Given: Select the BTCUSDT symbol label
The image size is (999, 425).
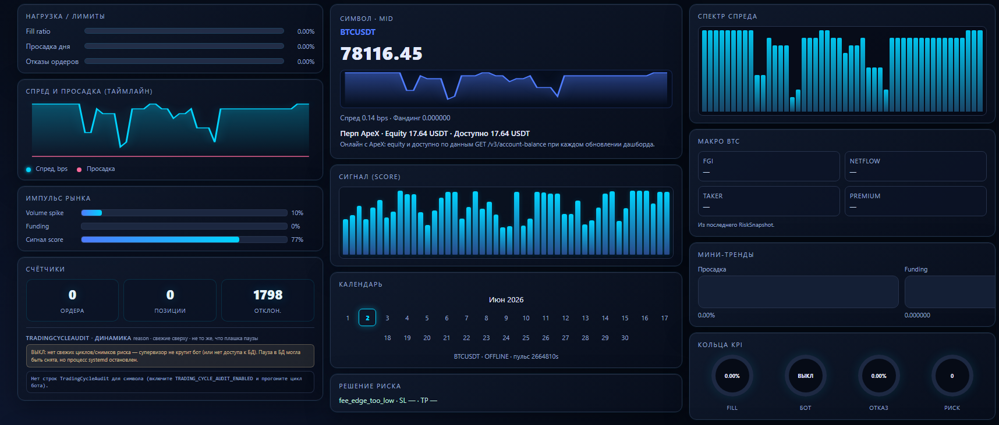Looking at the screenshot, I should [x=357, y=32].
